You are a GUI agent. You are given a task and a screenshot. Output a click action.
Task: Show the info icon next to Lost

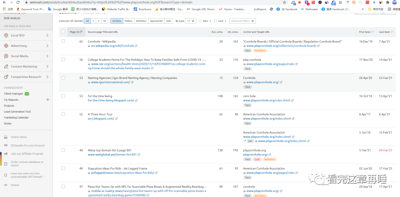tap(226, 21)
